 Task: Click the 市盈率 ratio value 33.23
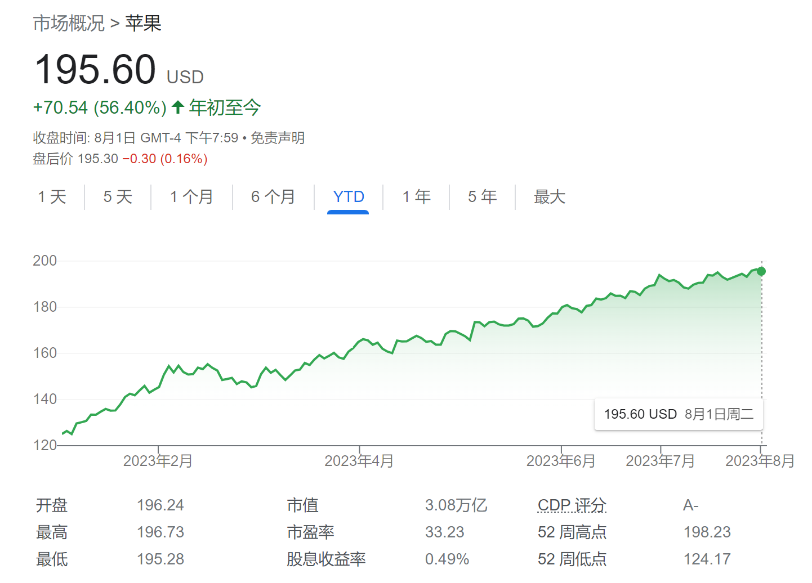tap(444, 531)
